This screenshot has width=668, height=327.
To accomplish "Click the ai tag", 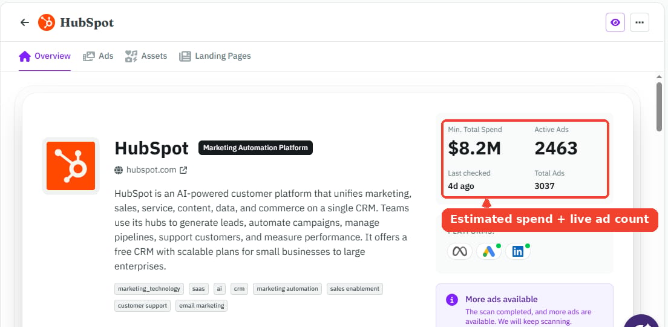I will (220, 289).
